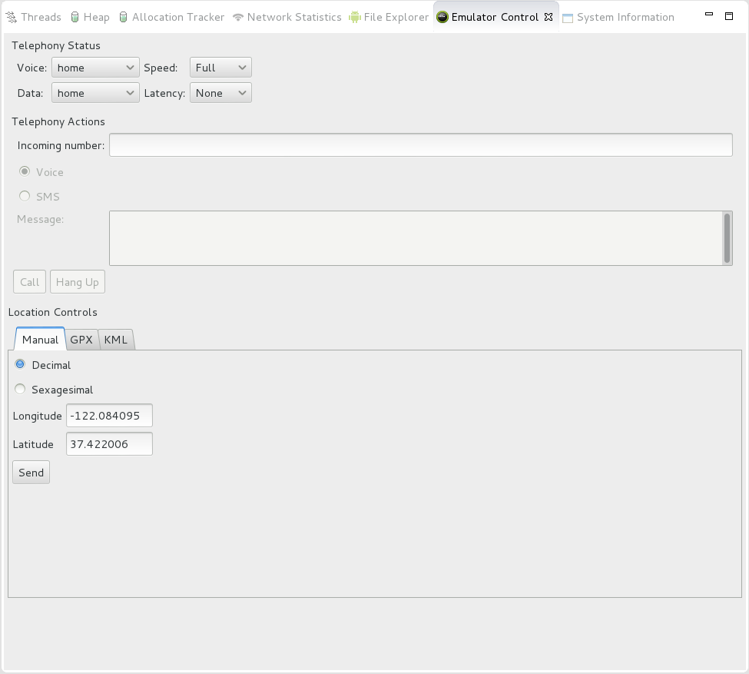
Task: Click the Message area scrollbar
Action: (x=727, y=238)
